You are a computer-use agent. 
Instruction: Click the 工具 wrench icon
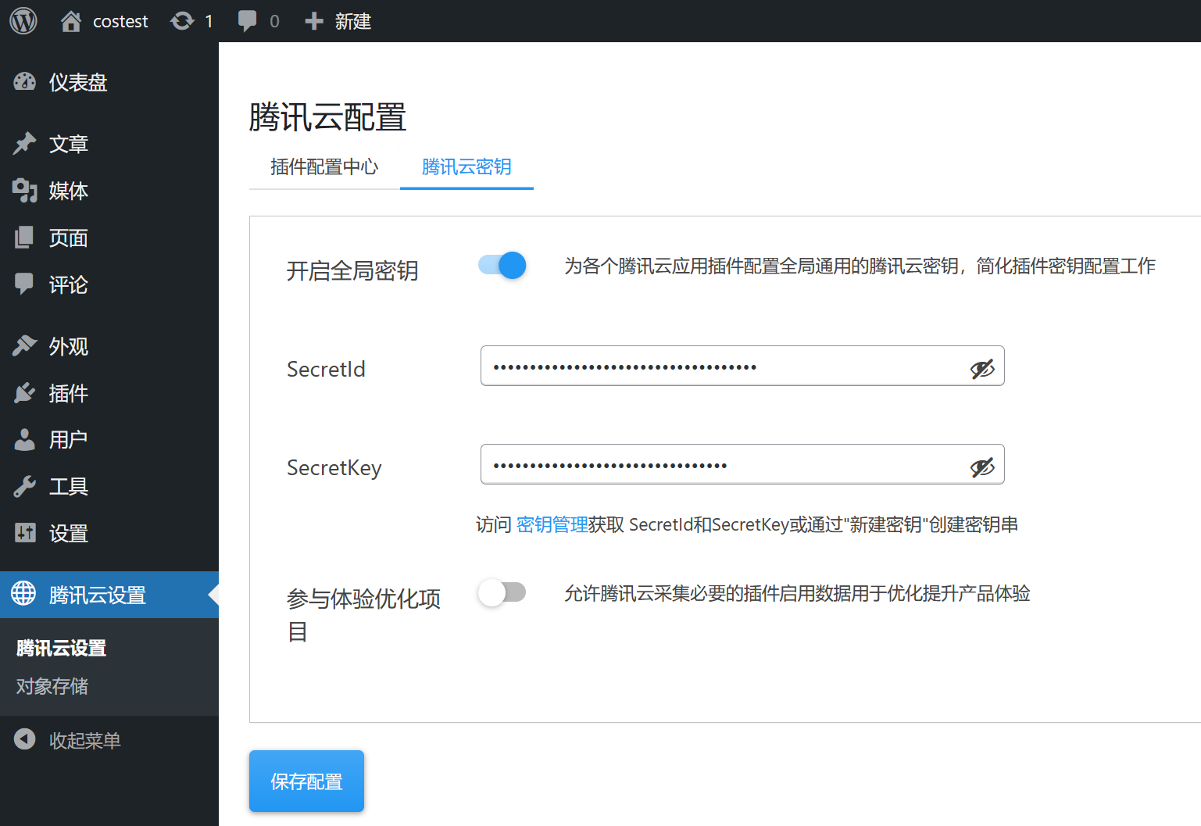click(24, 486)
